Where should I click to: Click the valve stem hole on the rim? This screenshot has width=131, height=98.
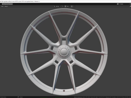[64, 91]
